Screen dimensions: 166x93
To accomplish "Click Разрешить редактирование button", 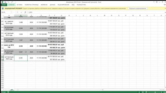I will click(137, 9).
